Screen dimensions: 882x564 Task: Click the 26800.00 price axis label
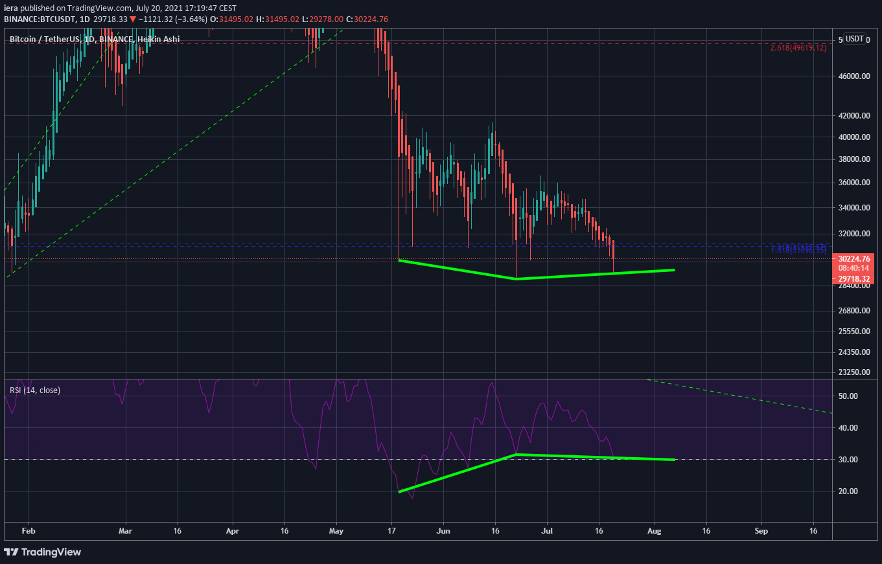853,311
